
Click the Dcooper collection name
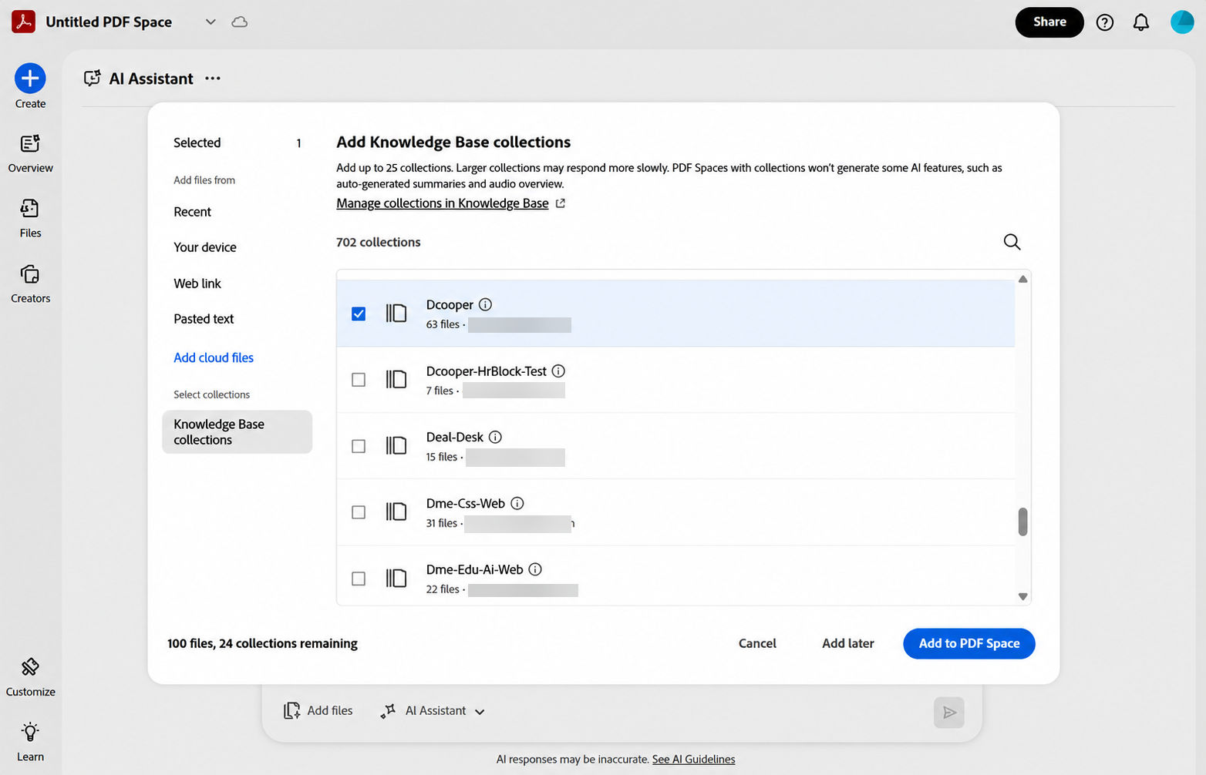coord(450,305)
